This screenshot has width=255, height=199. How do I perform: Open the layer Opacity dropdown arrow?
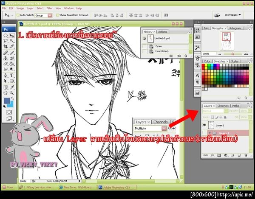click(250, 111)
